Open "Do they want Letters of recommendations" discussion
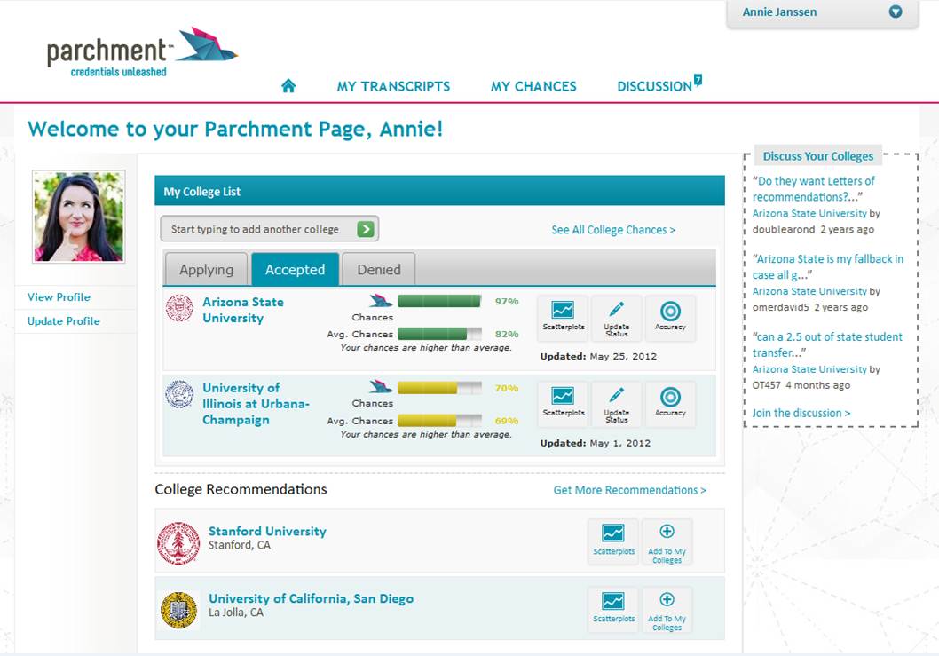This screenshot has height=656, width=939. coord(813,189)
